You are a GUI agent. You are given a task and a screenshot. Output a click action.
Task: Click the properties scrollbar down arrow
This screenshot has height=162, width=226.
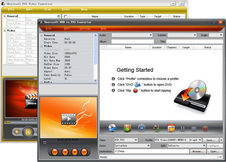point(95,80)
